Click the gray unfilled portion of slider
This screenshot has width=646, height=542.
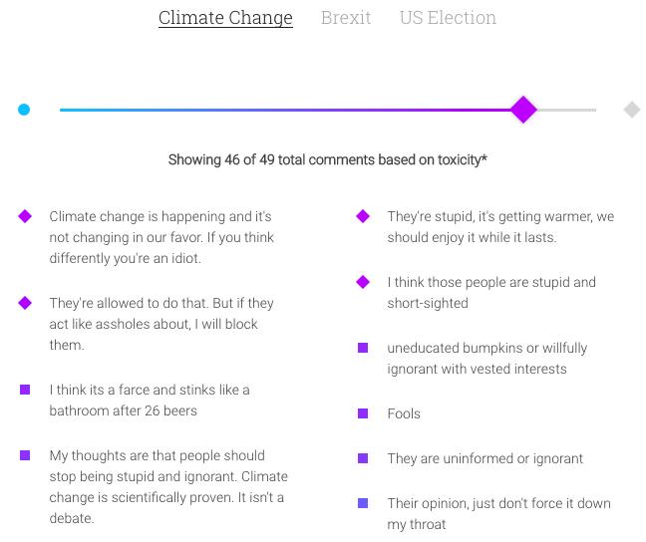(567, 110)
